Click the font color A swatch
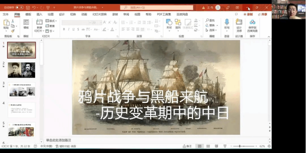Image resolution: width=306 pixels, height=153 pixels. tap(112, 29)
